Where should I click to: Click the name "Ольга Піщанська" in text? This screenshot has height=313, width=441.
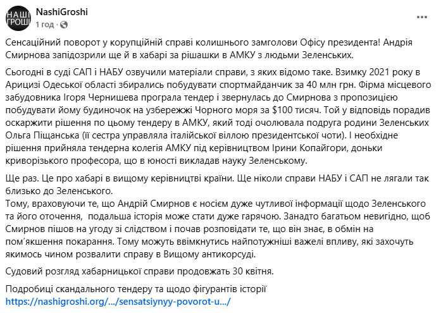42,135
